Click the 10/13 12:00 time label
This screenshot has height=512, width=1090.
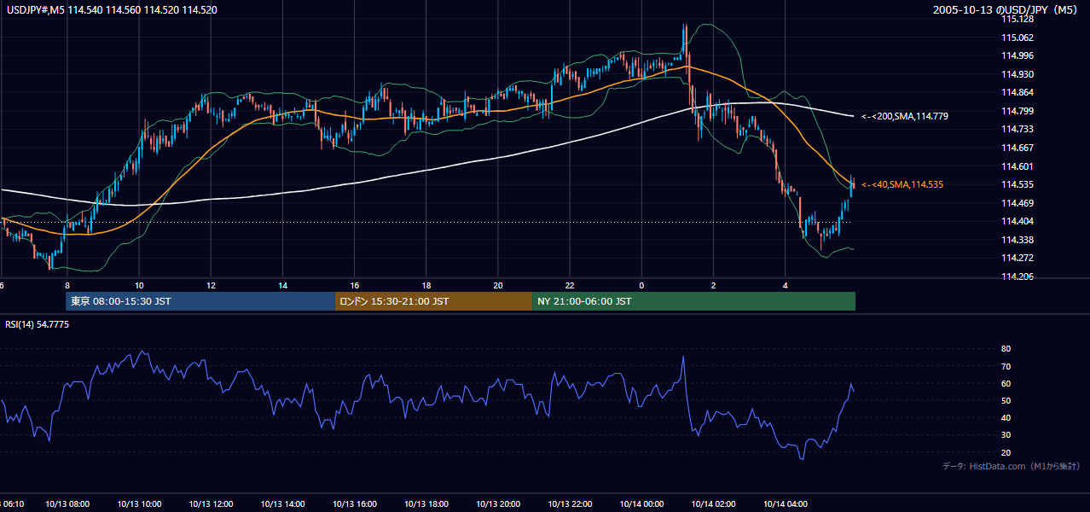(x=210, y=504)
